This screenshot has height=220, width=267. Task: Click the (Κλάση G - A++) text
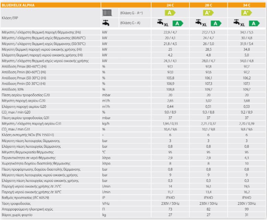point(132,13)
